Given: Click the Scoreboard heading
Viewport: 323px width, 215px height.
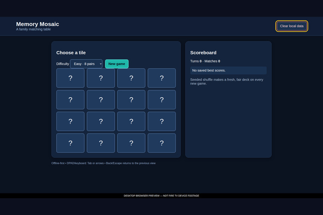Looking at the screenshot, I should click(203, 53).
